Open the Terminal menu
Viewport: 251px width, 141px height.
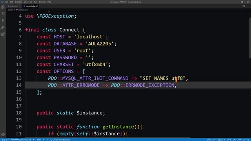pos(42,2)
